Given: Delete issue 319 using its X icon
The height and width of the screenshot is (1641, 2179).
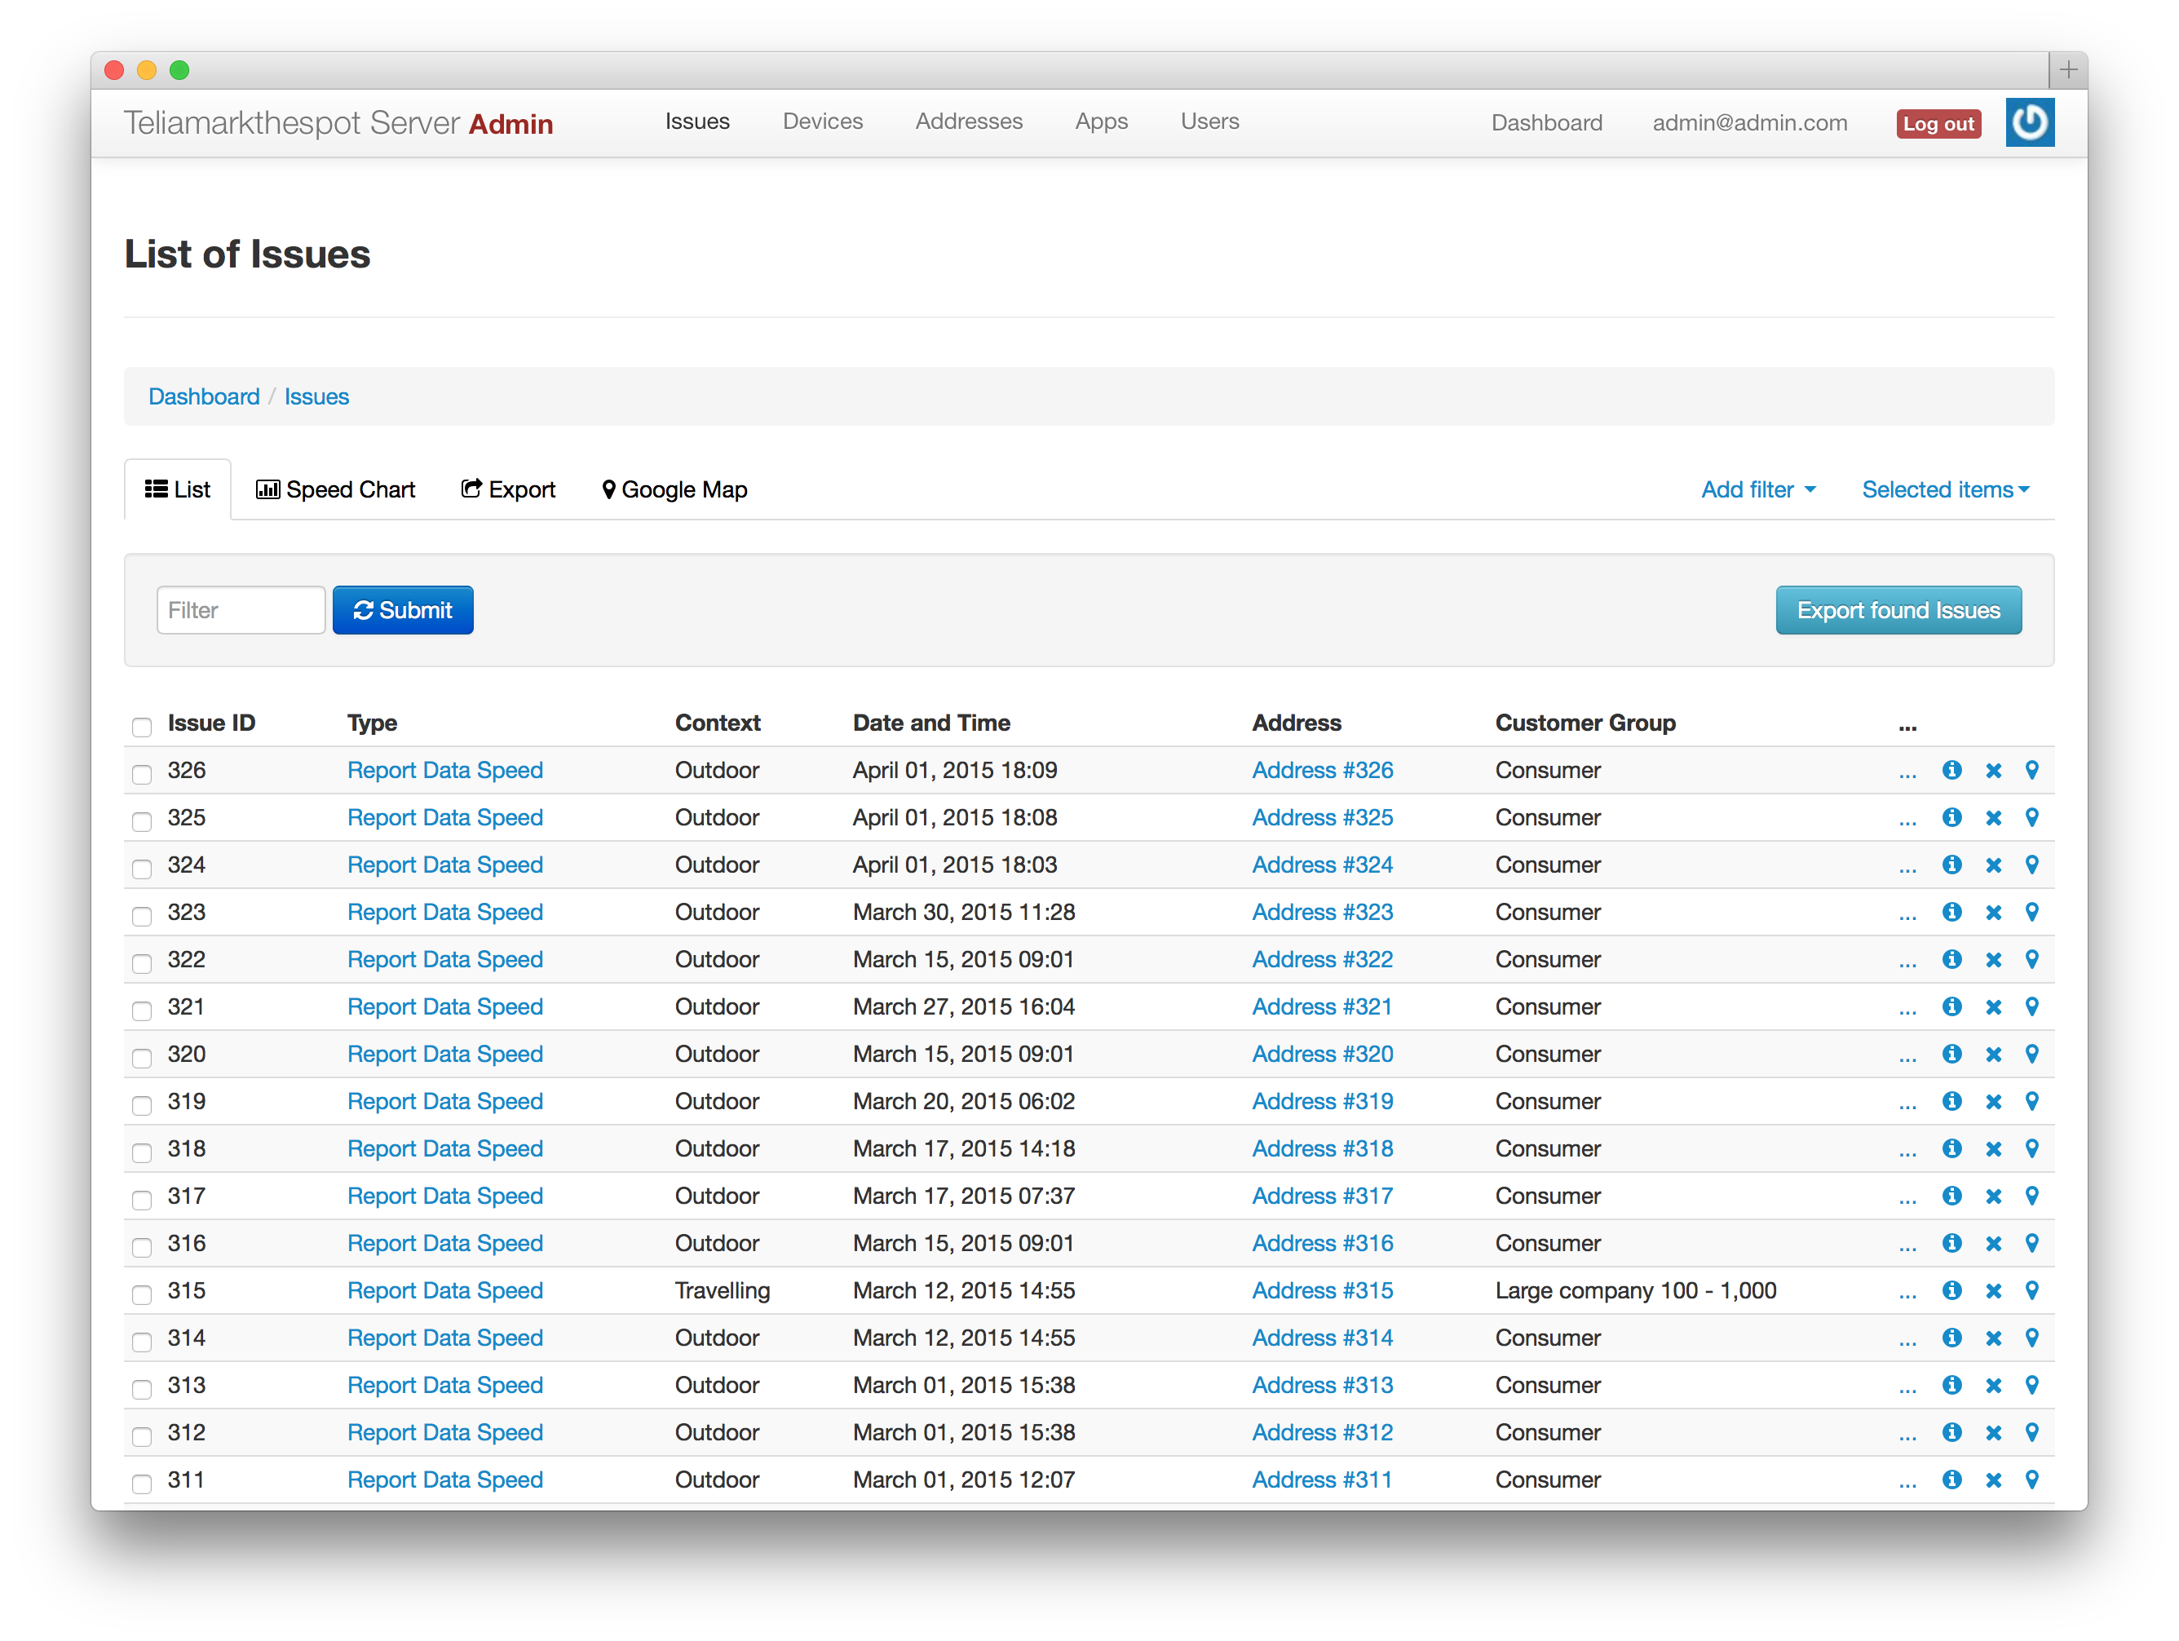Looking at the screenshot, I should point(1993,1101).
